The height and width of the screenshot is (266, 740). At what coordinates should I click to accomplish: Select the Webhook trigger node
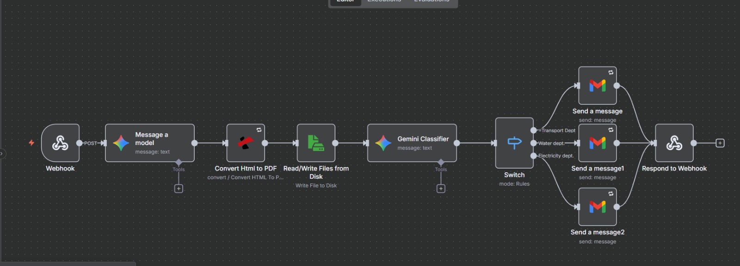60,143
